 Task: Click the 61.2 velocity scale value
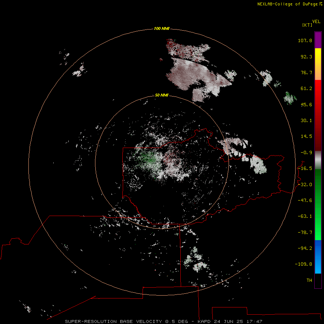pos(306,89)
